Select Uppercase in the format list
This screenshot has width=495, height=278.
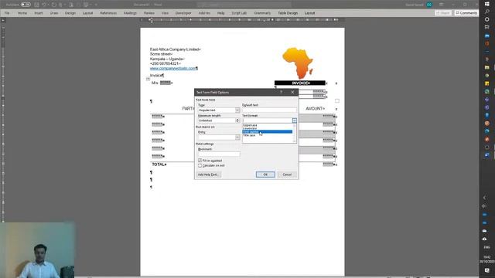[x=267, y=125]
